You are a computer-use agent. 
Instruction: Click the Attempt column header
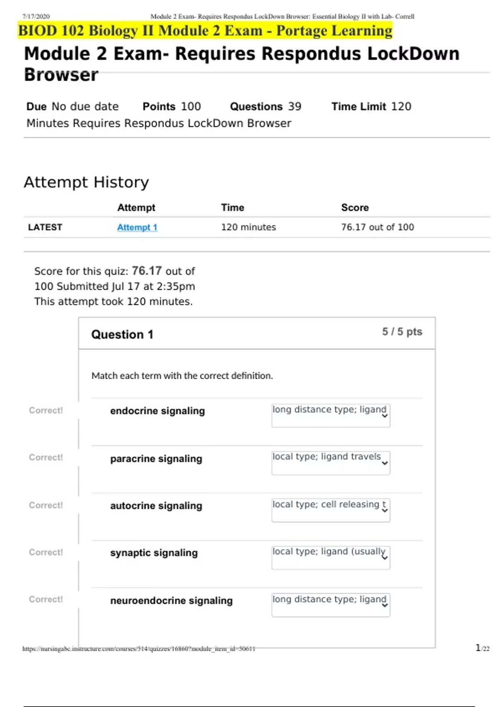pyautogui.click(x=136, y=208)
